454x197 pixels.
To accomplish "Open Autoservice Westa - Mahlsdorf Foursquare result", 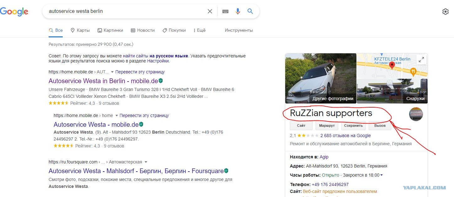I will coord(136,171).
